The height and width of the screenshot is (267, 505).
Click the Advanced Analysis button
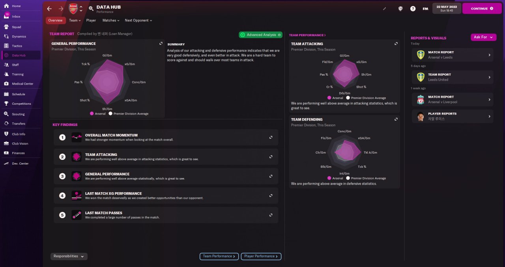pos(261,35)
